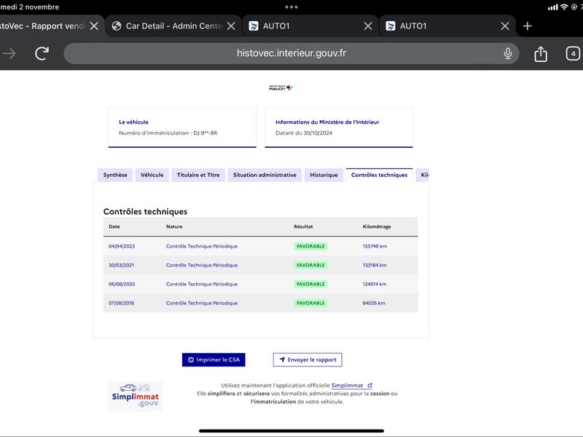583x437 pixels.
Task: Click the Simplimmat.gouv logo image
Action: [x=136, y=396]
